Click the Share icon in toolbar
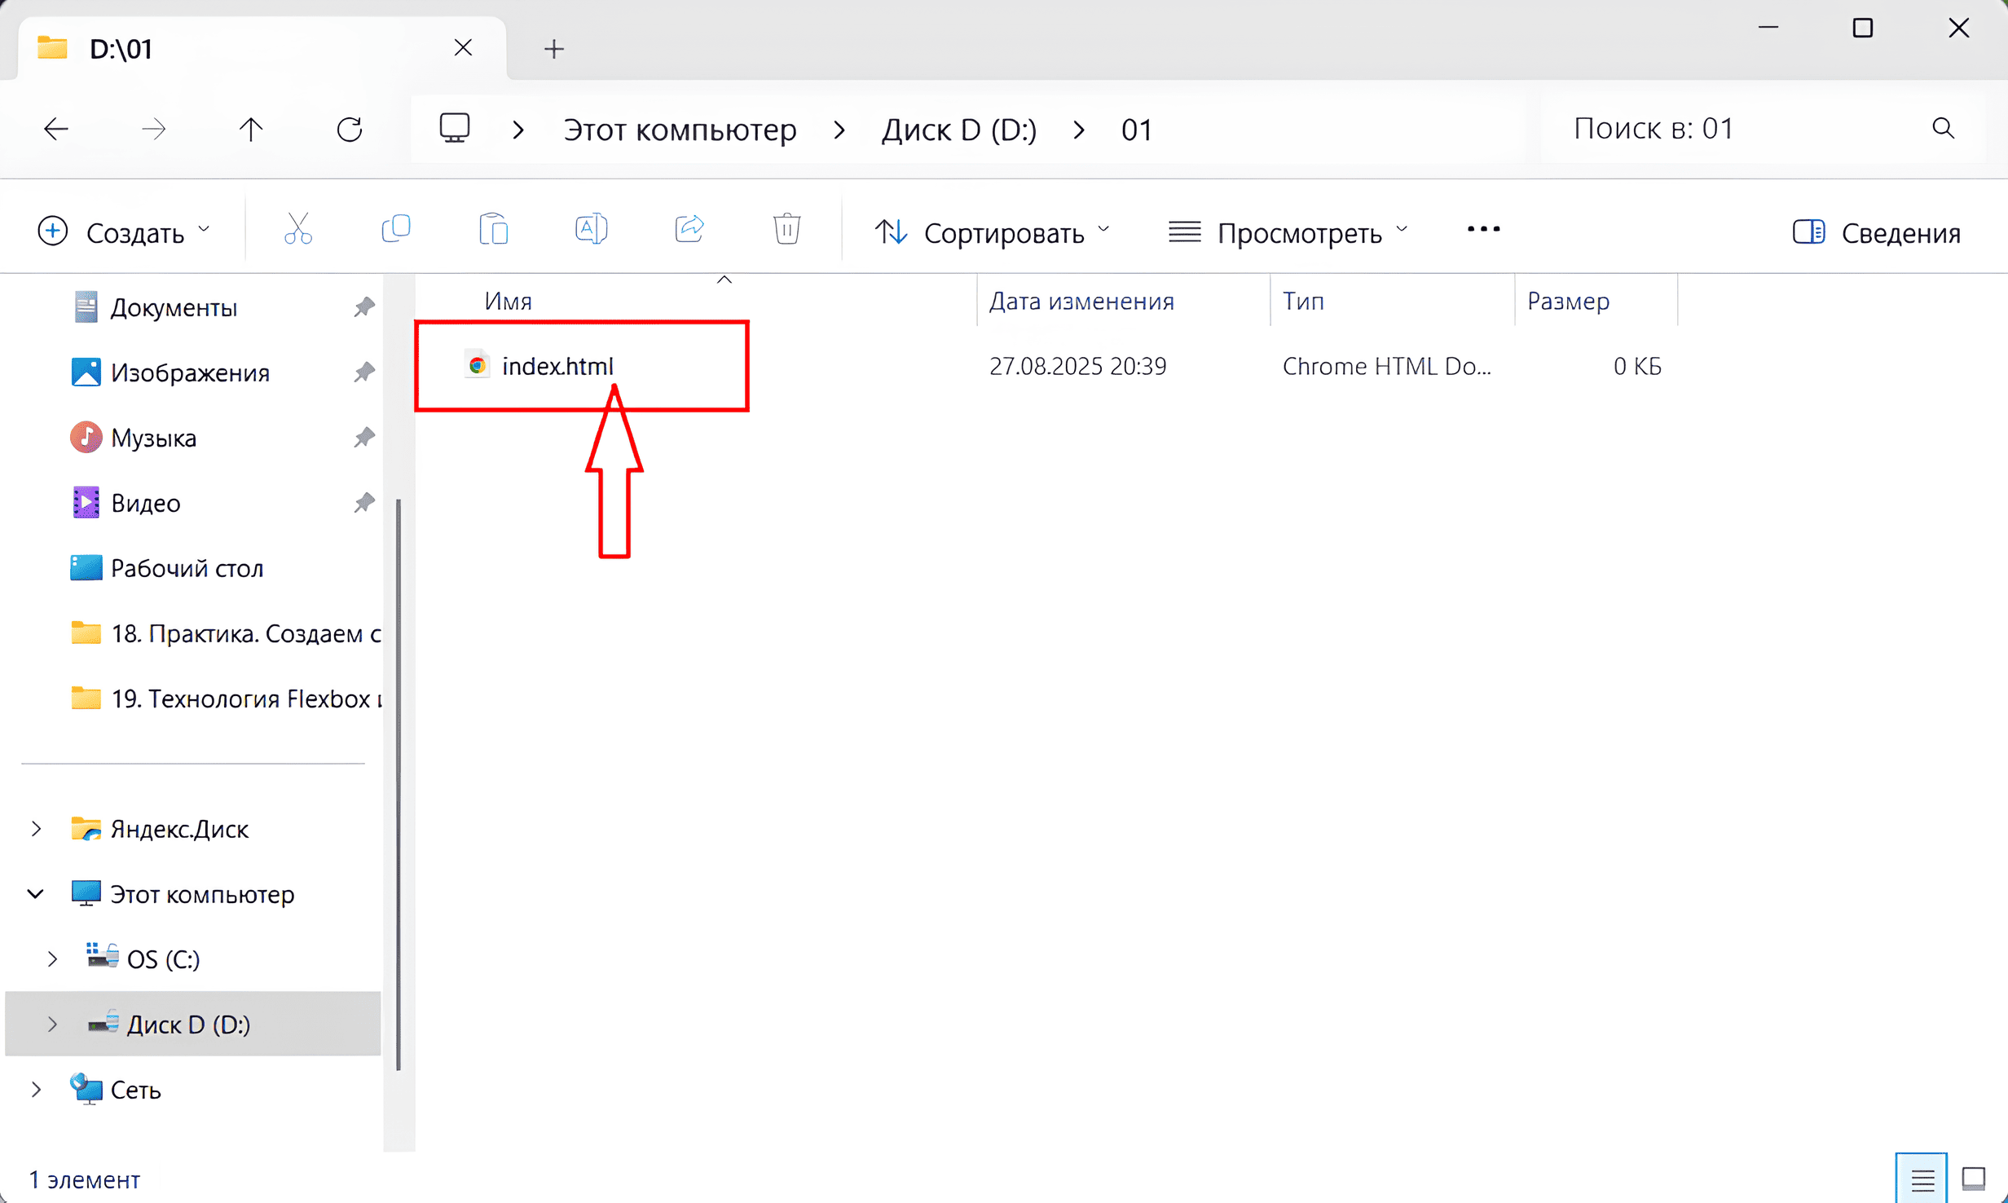The image size is (2008, 1203). coord(689,230)
